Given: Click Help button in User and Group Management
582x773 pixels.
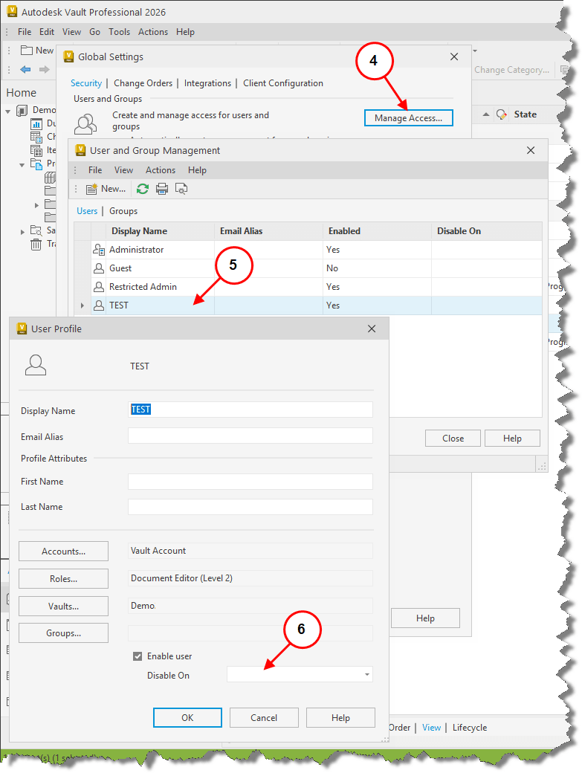Looking at the screenshot, I should [512, 439].
